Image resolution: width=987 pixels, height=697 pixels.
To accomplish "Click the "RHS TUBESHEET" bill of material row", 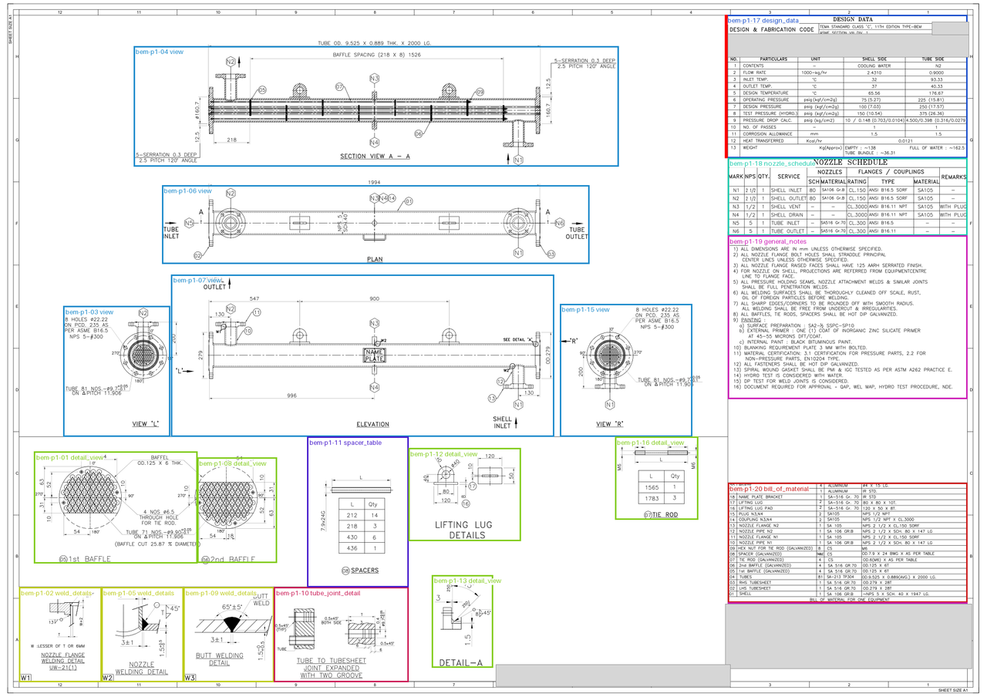I will click(847, 582).
